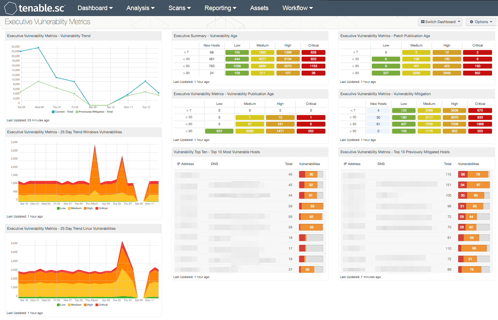Viewport: 498px width, 320px height.
Task: Click the red 628 Critical cell in Vulnerability Age
Action: pyautogui.click(x=313, y=52)
